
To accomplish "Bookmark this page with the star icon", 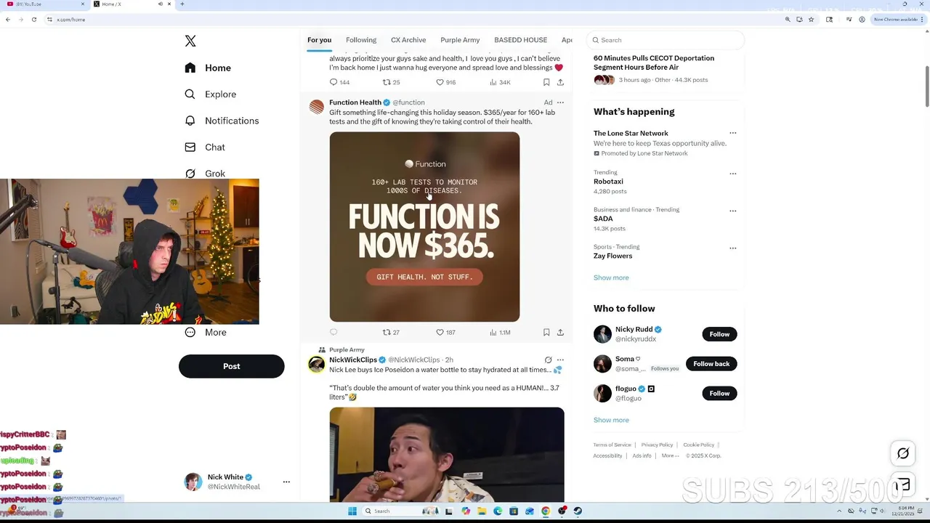I will click(x=811, y=20).
